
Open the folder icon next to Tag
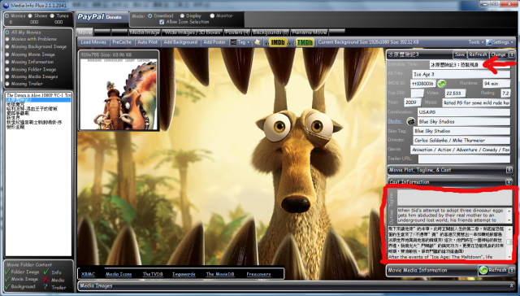(x=257, y=42)
